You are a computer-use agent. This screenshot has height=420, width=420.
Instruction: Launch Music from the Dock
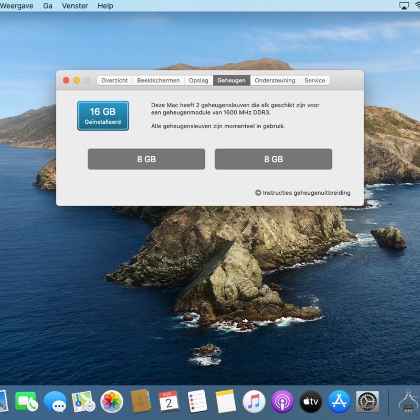coord(254,402)
